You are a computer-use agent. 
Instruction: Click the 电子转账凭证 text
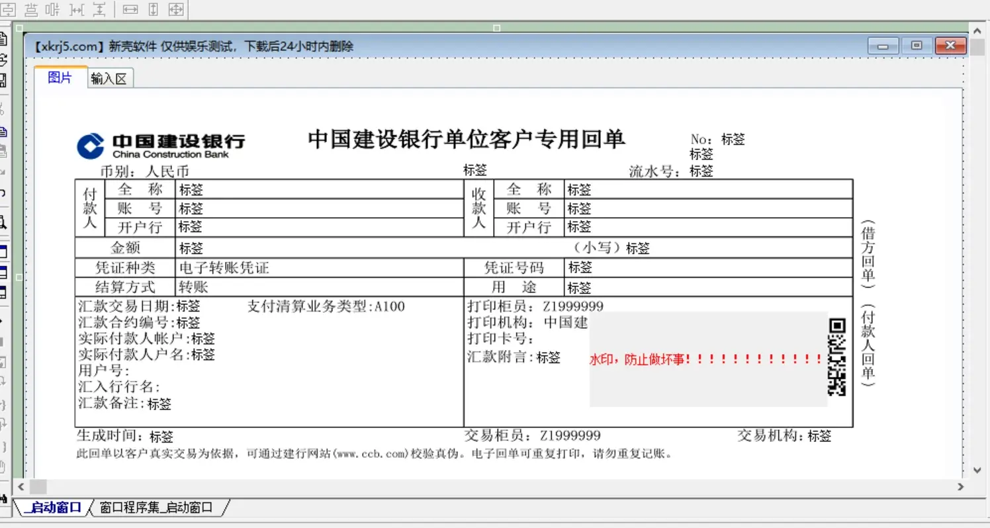pyautogui.click(x=224, y=267)
